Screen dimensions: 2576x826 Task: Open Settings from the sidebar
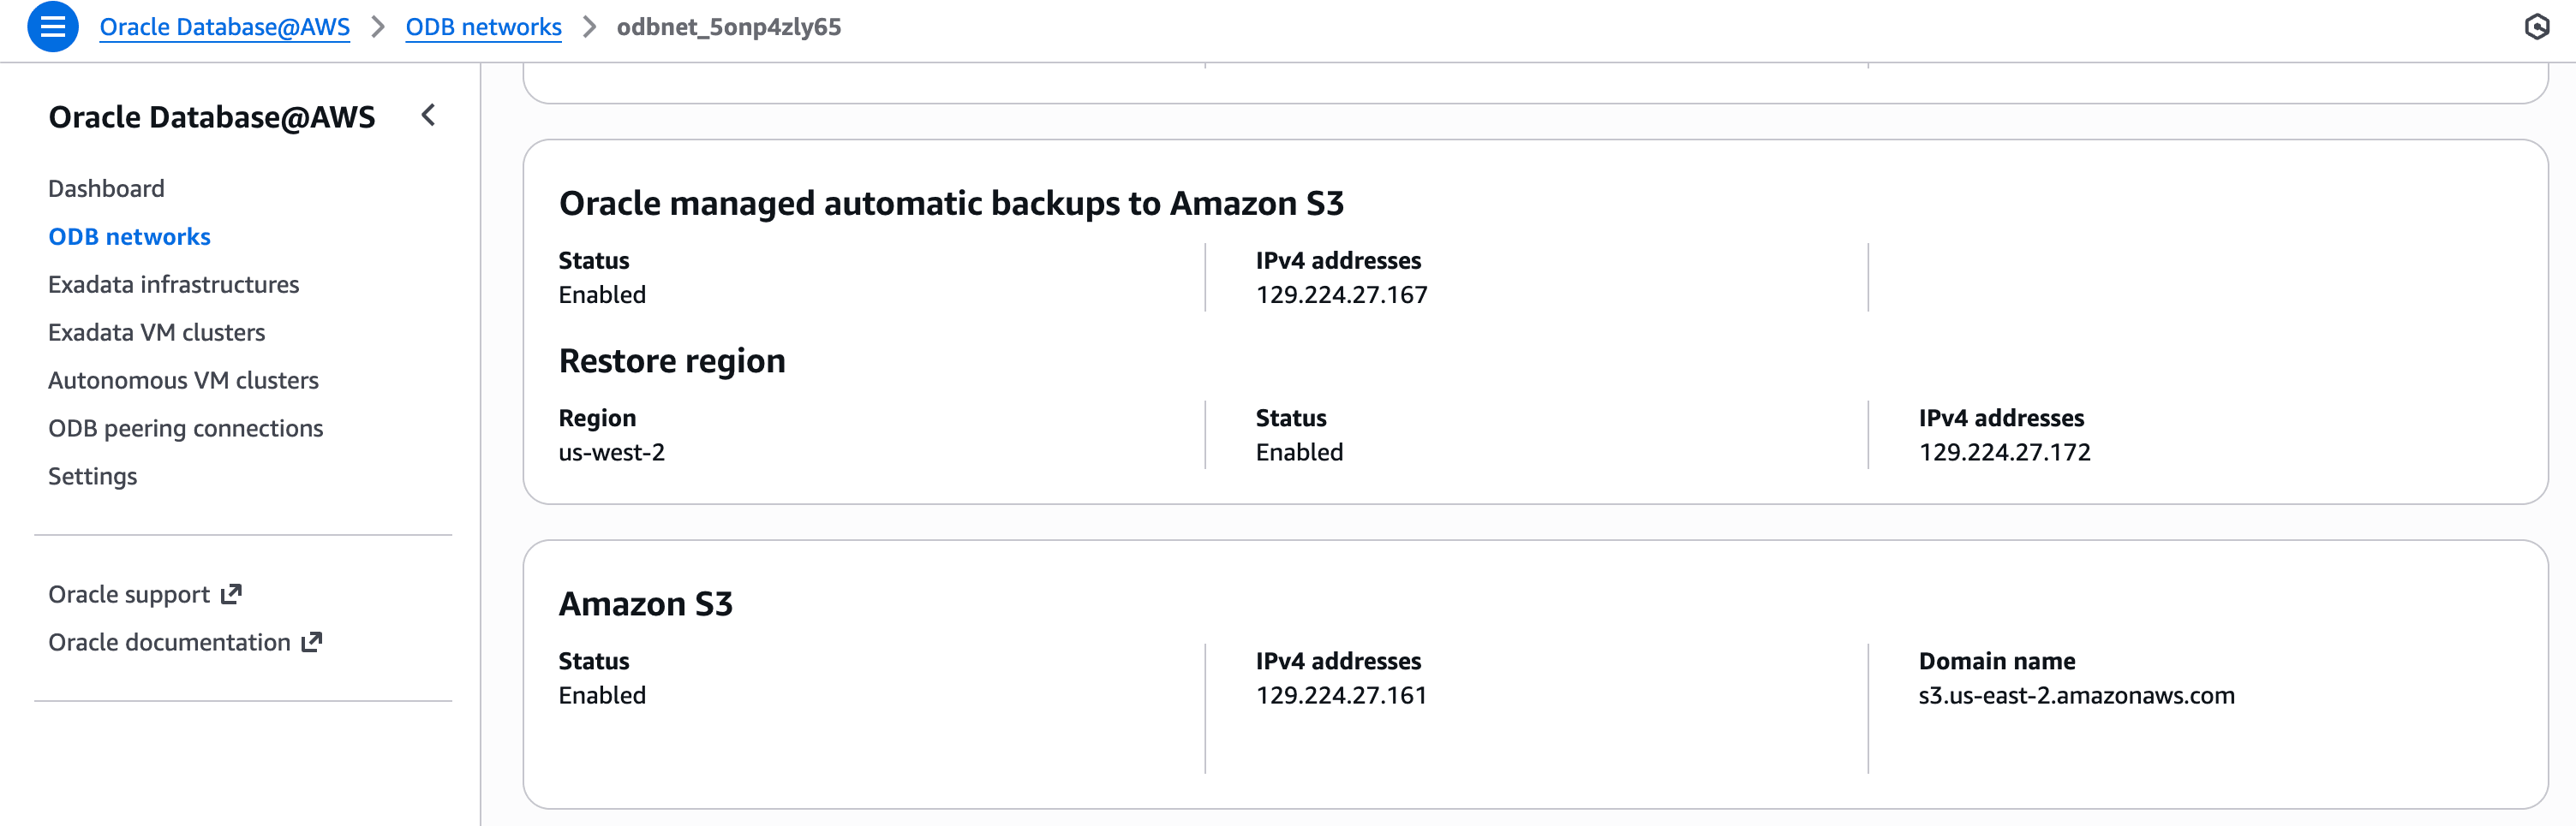point(92,475)
